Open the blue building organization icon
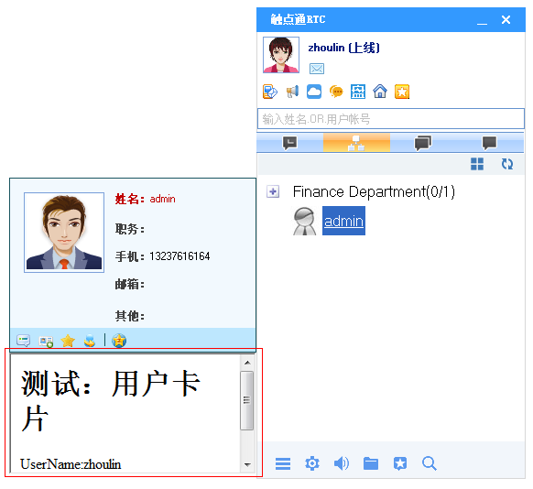Image resolution: width=533 pixels, height=489 pixels. click(358, 92)
